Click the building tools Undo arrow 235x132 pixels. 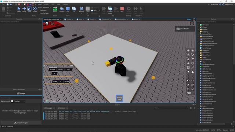coord(188,81)
